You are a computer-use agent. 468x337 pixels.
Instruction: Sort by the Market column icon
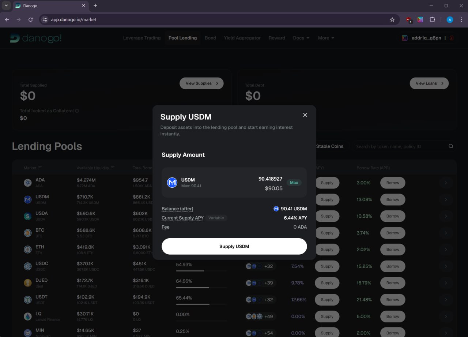coord(40,168)
